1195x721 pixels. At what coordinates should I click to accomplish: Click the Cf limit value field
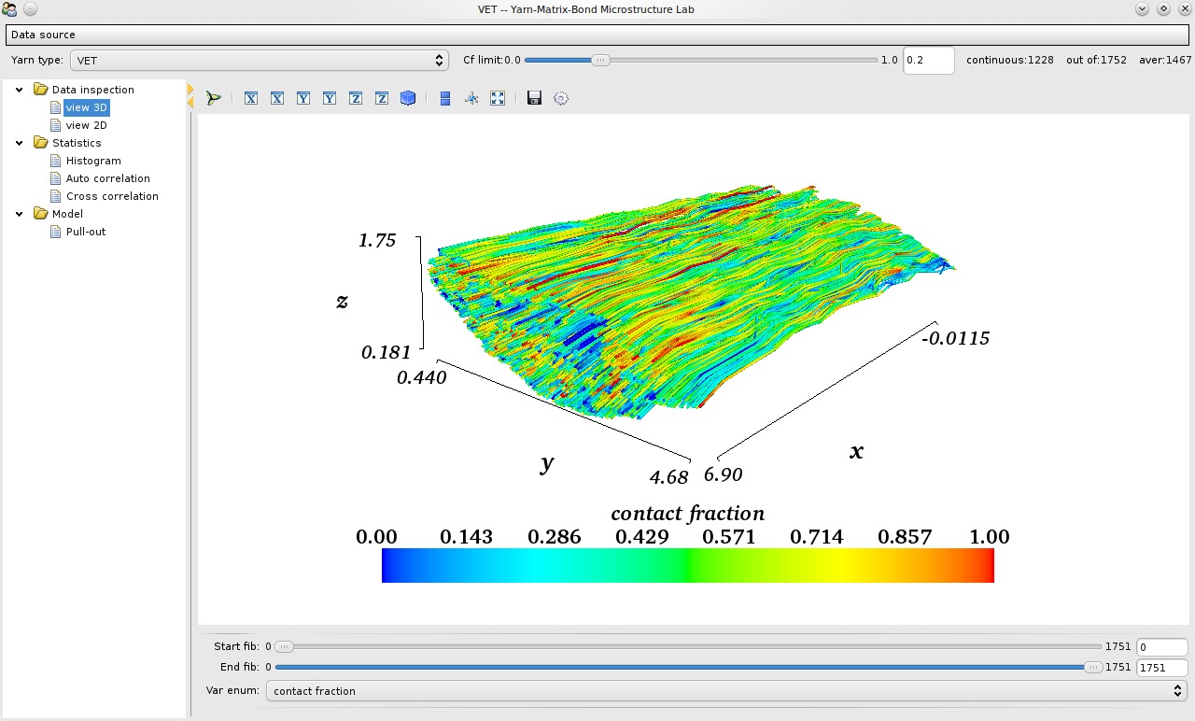coord(928,60)
